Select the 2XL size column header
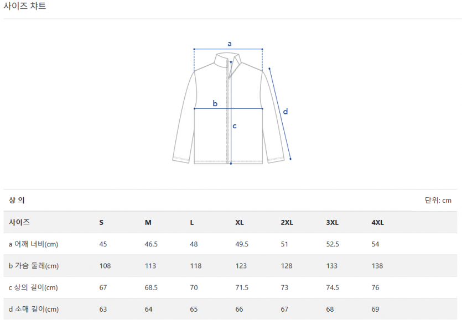Screen dimensions: 462x320 pyautogui.click(x=287, y=222)
